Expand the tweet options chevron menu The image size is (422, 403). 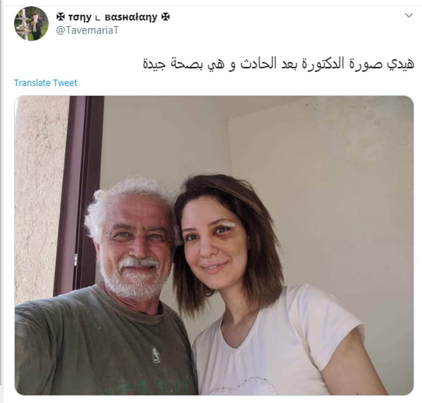click(409, 15)
